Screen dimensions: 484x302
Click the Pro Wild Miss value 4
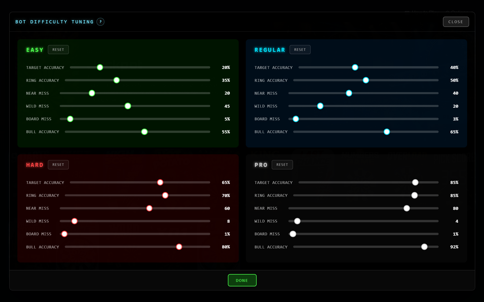pyautogui.click(x=457, y=221)
